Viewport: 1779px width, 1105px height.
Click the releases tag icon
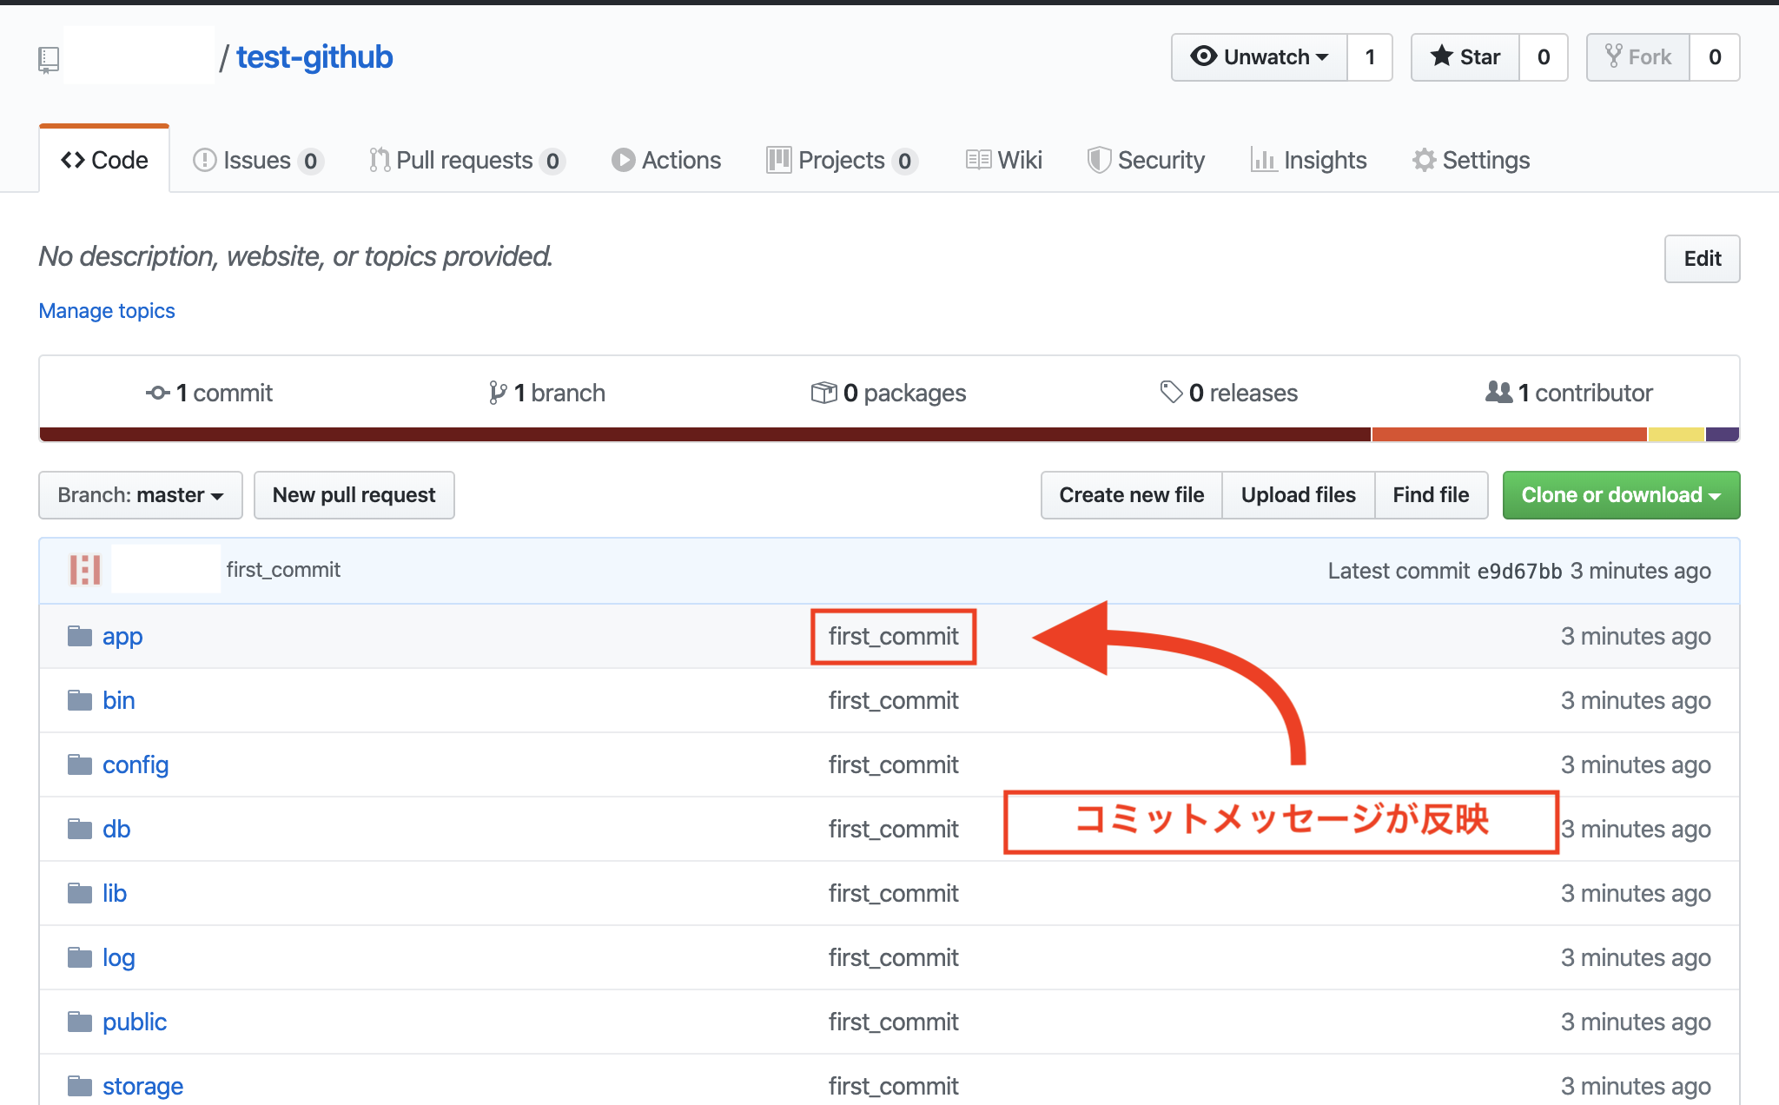click(x=1171, y=392)
